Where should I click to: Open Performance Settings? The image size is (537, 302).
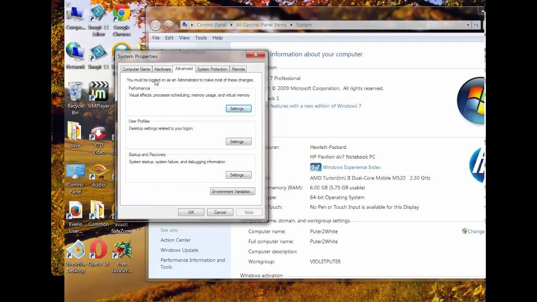click(239, 109)
